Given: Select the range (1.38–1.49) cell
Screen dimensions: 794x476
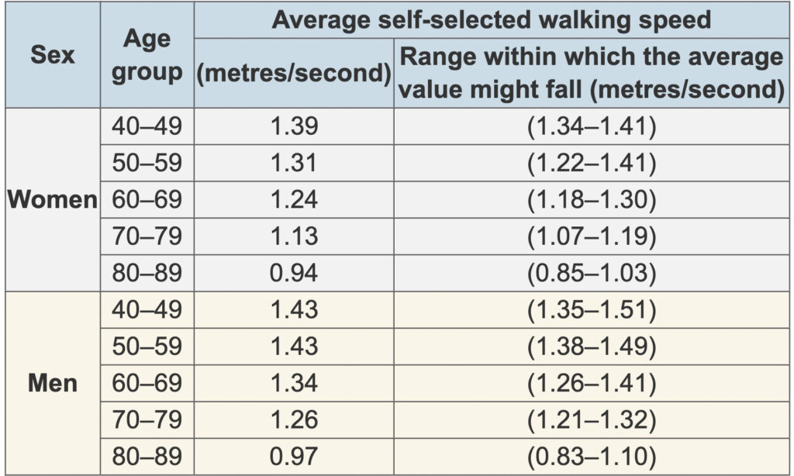Looking at the screenshot, I should click(x=592, y=347).
